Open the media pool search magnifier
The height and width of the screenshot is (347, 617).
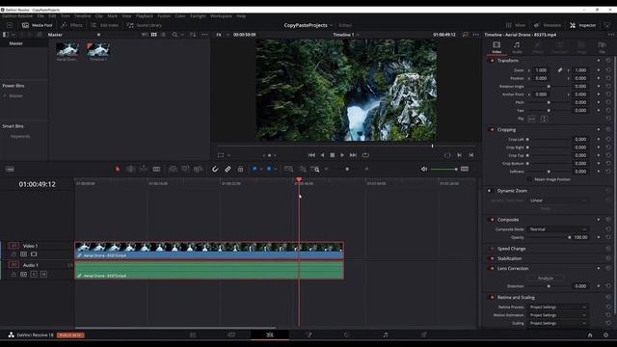click(x=174, y=35)
